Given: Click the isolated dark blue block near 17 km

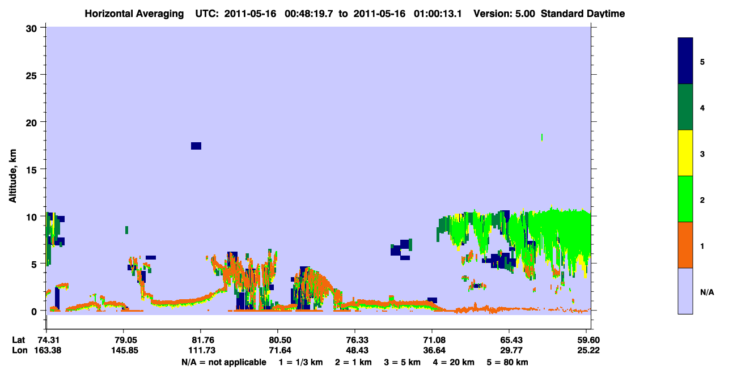Looking at the screenshot, I should point(196,146).
